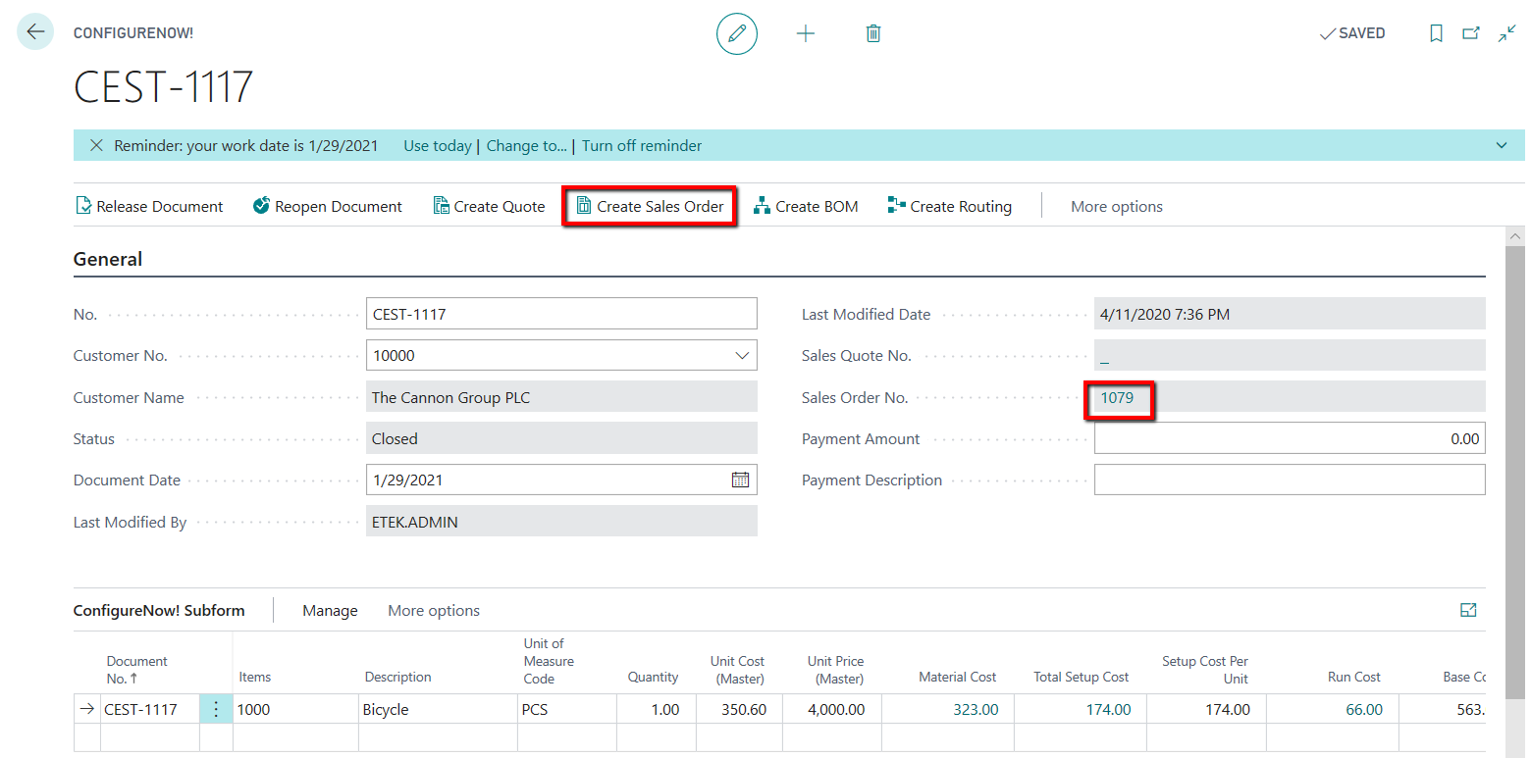Dismiss the work date reminder

[96, 145]
